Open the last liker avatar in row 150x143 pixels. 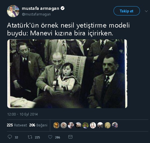[115, 125]
